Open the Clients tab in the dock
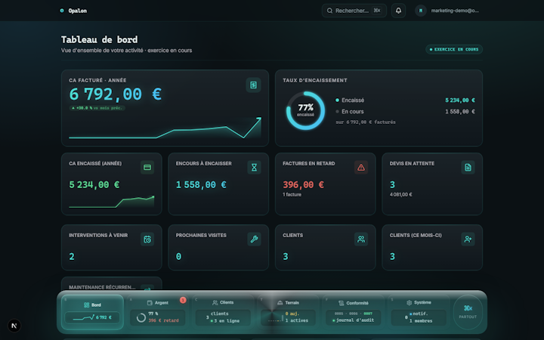The width and height of the screenshot is (544, 340). [x=223, y=312]
